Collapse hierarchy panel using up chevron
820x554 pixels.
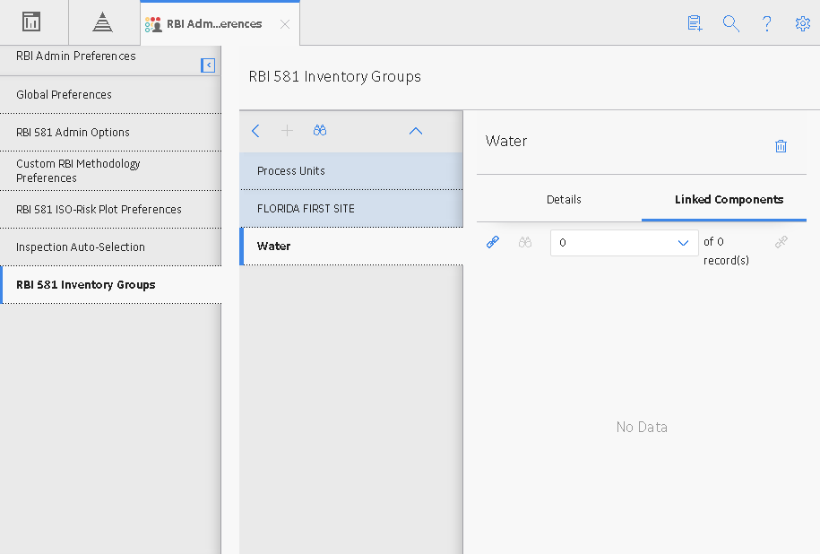(416, 131)
